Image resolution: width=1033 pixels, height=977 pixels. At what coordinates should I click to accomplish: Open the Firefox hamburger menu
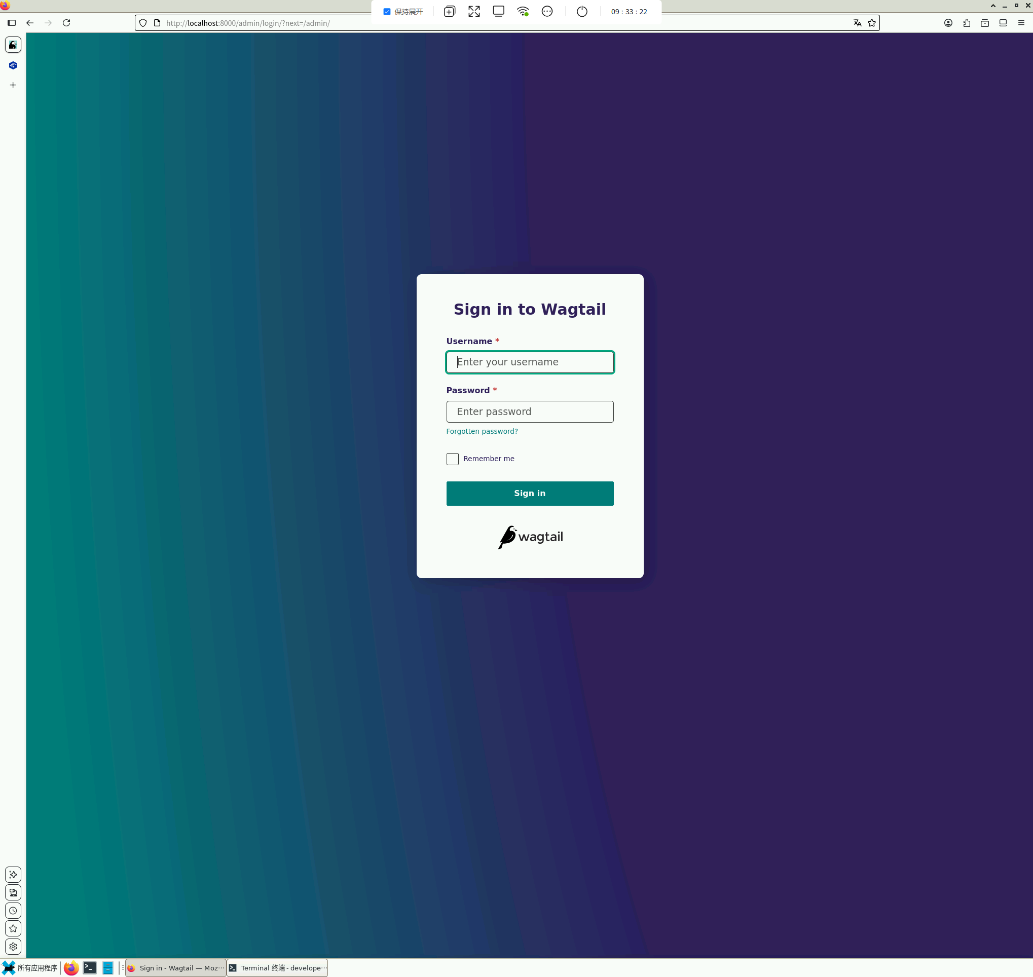coord(1021,23)
